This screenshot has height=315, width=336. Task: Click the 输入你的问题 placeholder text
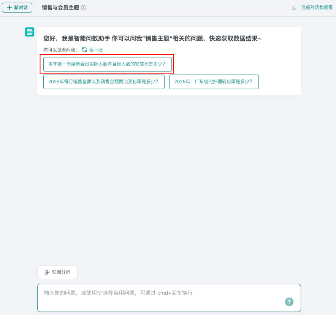coord(118,293)
